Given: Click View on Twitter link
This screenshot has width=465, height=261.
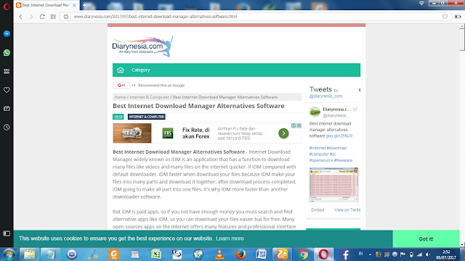Looking at the screenshot, I should [x=347, y=210].
